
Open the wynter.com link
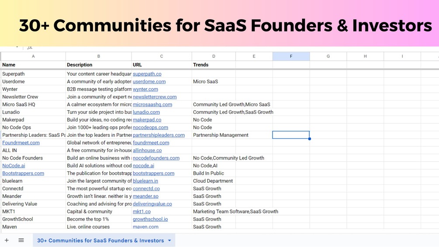145,89
